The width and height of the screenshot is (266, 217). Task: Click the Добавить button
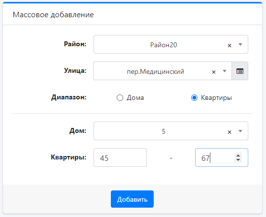click(x=132, y=199)
